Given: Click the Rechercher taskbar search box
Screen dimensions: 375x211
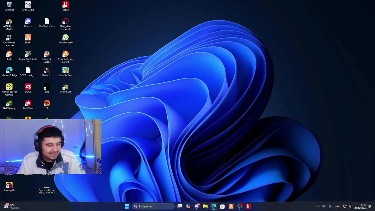Looking at the screenshot, I should click(153, 206).
